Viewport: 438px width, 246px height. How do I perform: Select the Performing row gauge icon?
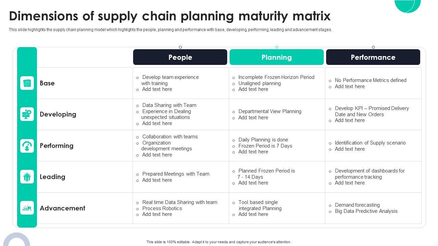27,146
